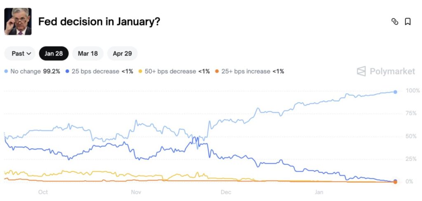Click the No change line endpoint marker
The height and width of the screenshot is (201, 422).
tap(395, 92)
